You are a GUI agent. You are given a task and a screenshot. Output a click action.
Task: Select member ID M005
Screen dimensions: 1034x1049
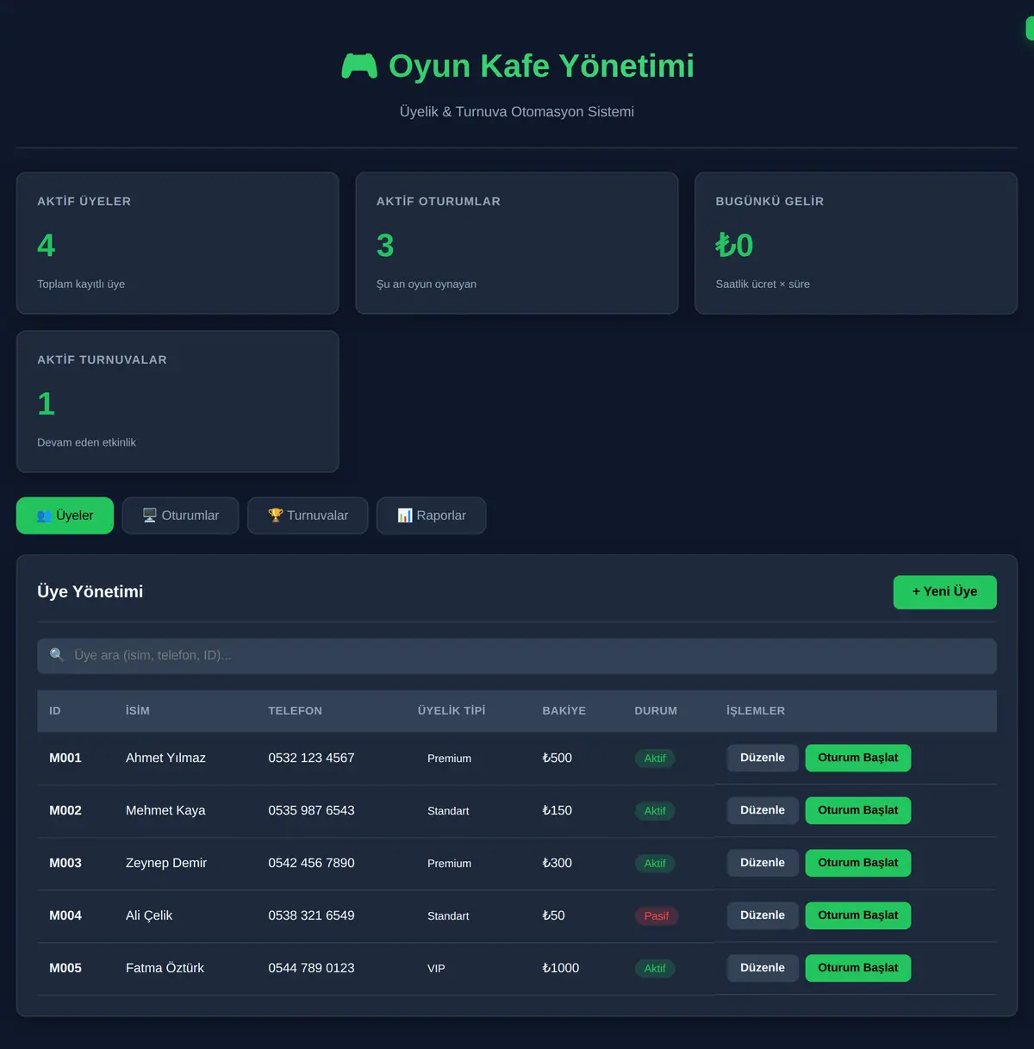(65, 969)
